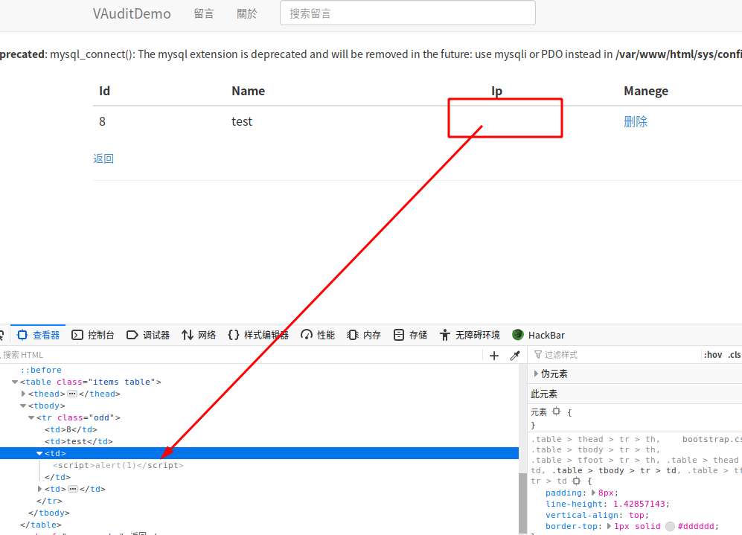Expand the 伪元素 pseudo-elements section
The width and height of the screenshot is (742, 535).
coord(537,374)
